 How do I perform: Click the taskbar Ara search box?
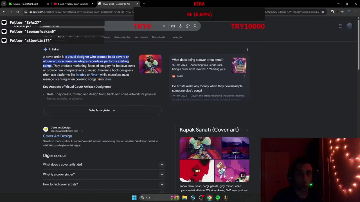(x=160, y=198)
